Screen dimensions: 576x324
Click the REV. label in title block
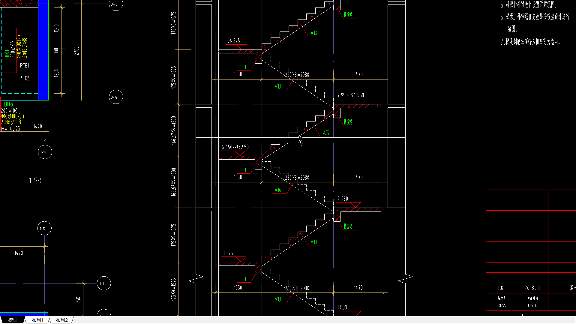(501, 305)
